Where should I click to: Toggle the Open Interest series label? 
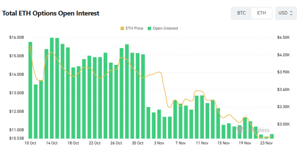[165, 28]
